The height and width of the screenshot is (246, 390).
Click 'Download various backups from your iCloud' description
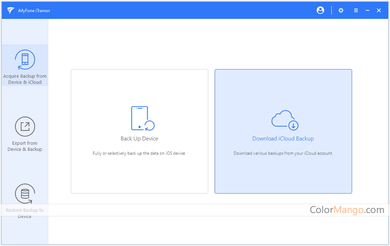283,153
